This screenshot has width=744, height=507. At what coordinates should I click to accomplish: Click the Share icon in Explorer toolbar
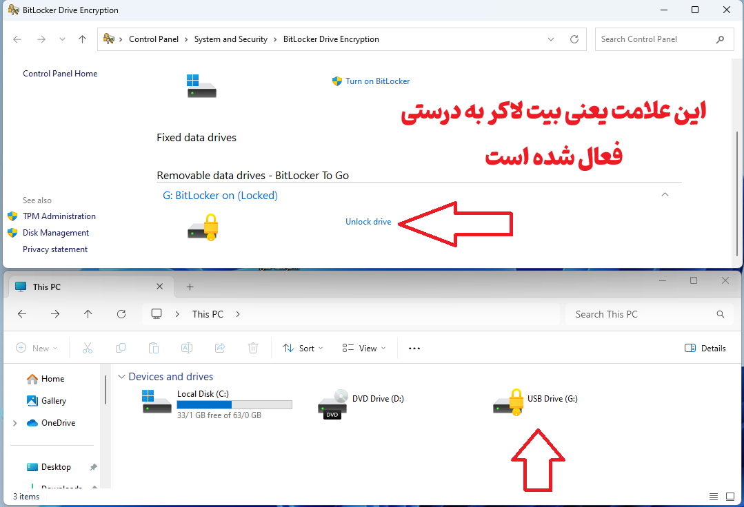pos(220,349)
